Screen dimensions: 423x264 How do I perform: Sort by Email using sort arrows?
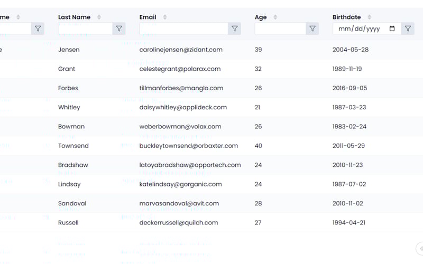click(x=165, y=17)
